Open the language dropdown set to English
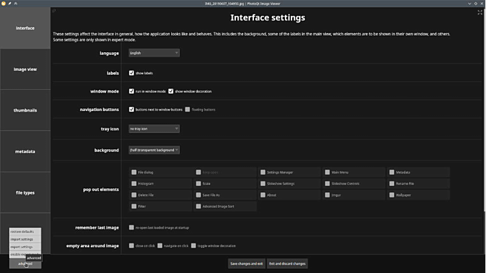The height and width of the screenshot is (273, 486). (x=154, y=53)
